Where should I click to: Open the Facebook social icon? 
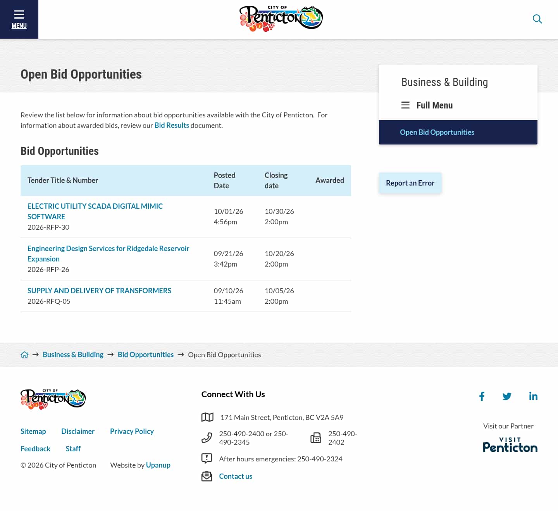coord(482,396)
